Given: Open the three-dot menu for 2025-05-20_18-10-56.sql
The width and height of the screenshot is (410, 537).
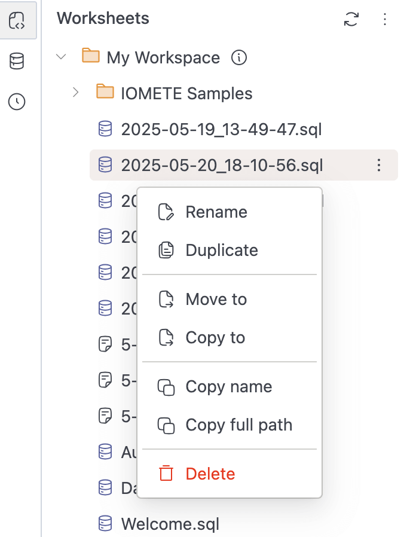Looking at the screenshot, I should pyautogui.click(x=379, y=165).
